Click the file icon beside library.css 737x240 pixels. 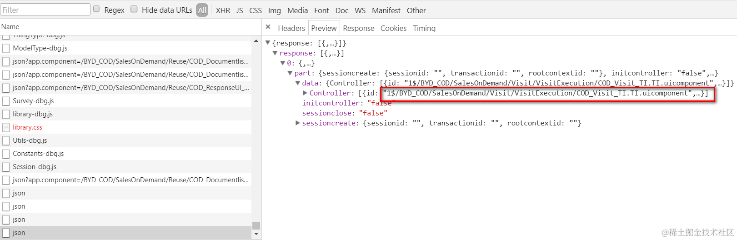click(x=6, y=127)
